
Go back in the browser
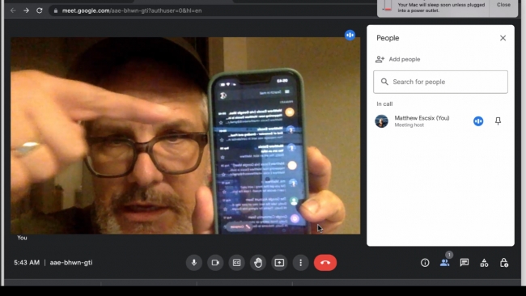click(x=13, y=11)
